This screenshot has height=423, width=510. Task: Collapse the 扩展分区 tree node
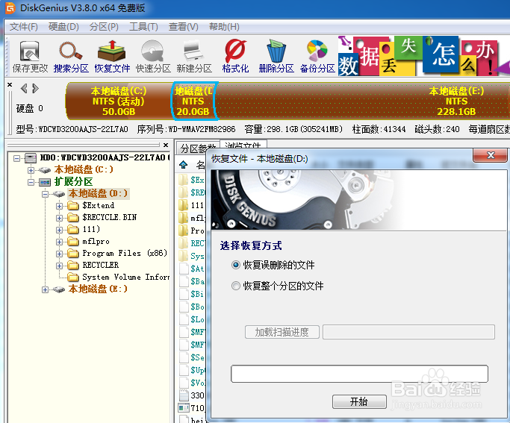pos(31,182)
